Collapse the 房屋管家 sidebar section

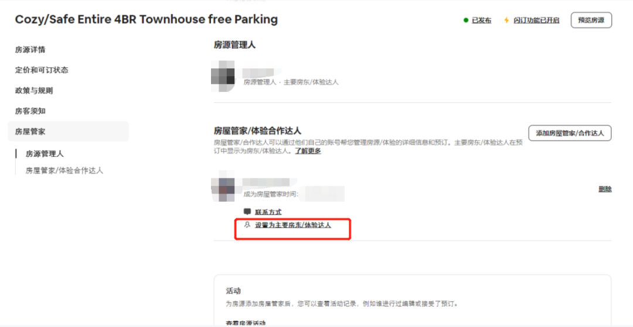(68, 131)
